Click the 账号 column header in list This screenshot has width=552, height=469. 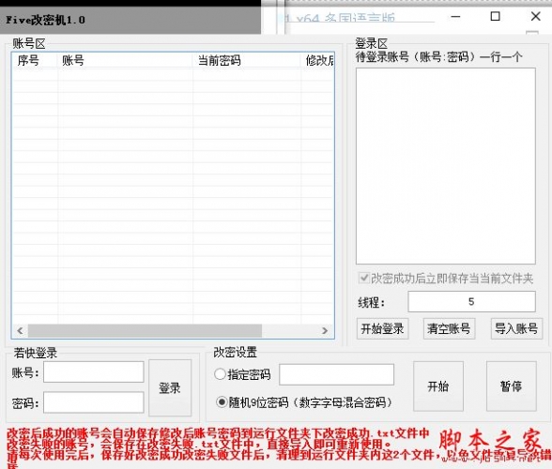125,61
